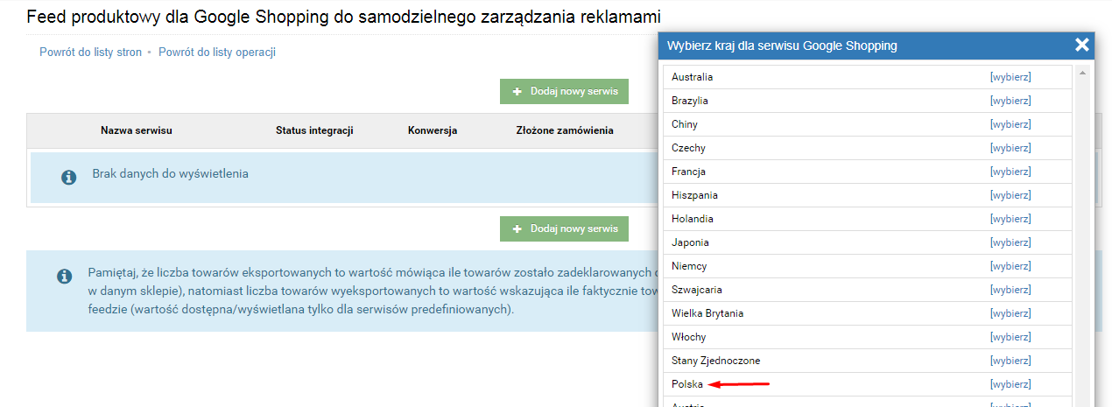The image size is (1112, 407).
Task: Click the Holandia country name
Action: 693,219
